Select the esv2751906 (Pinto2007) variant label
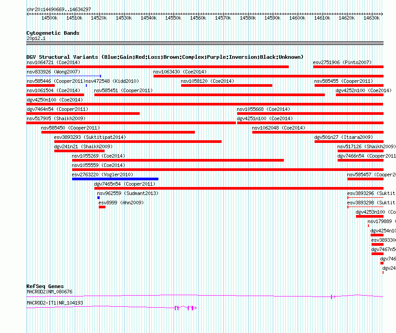The width and height of the screenshot is (396, 333). [x=342, y=62]
